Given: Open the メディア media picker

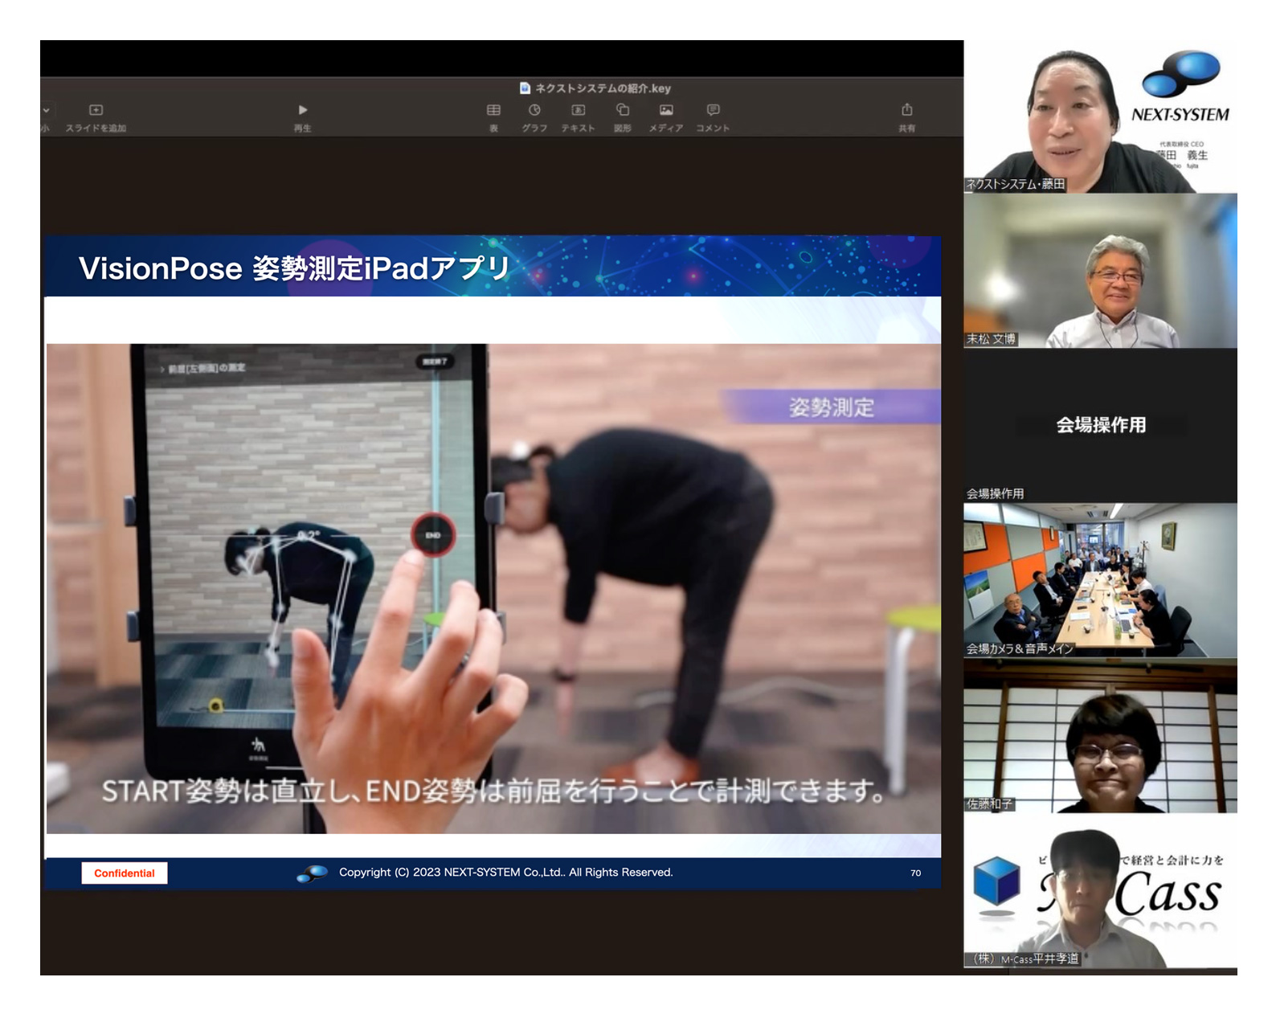Looking at the screenshot, I should 666,110.
